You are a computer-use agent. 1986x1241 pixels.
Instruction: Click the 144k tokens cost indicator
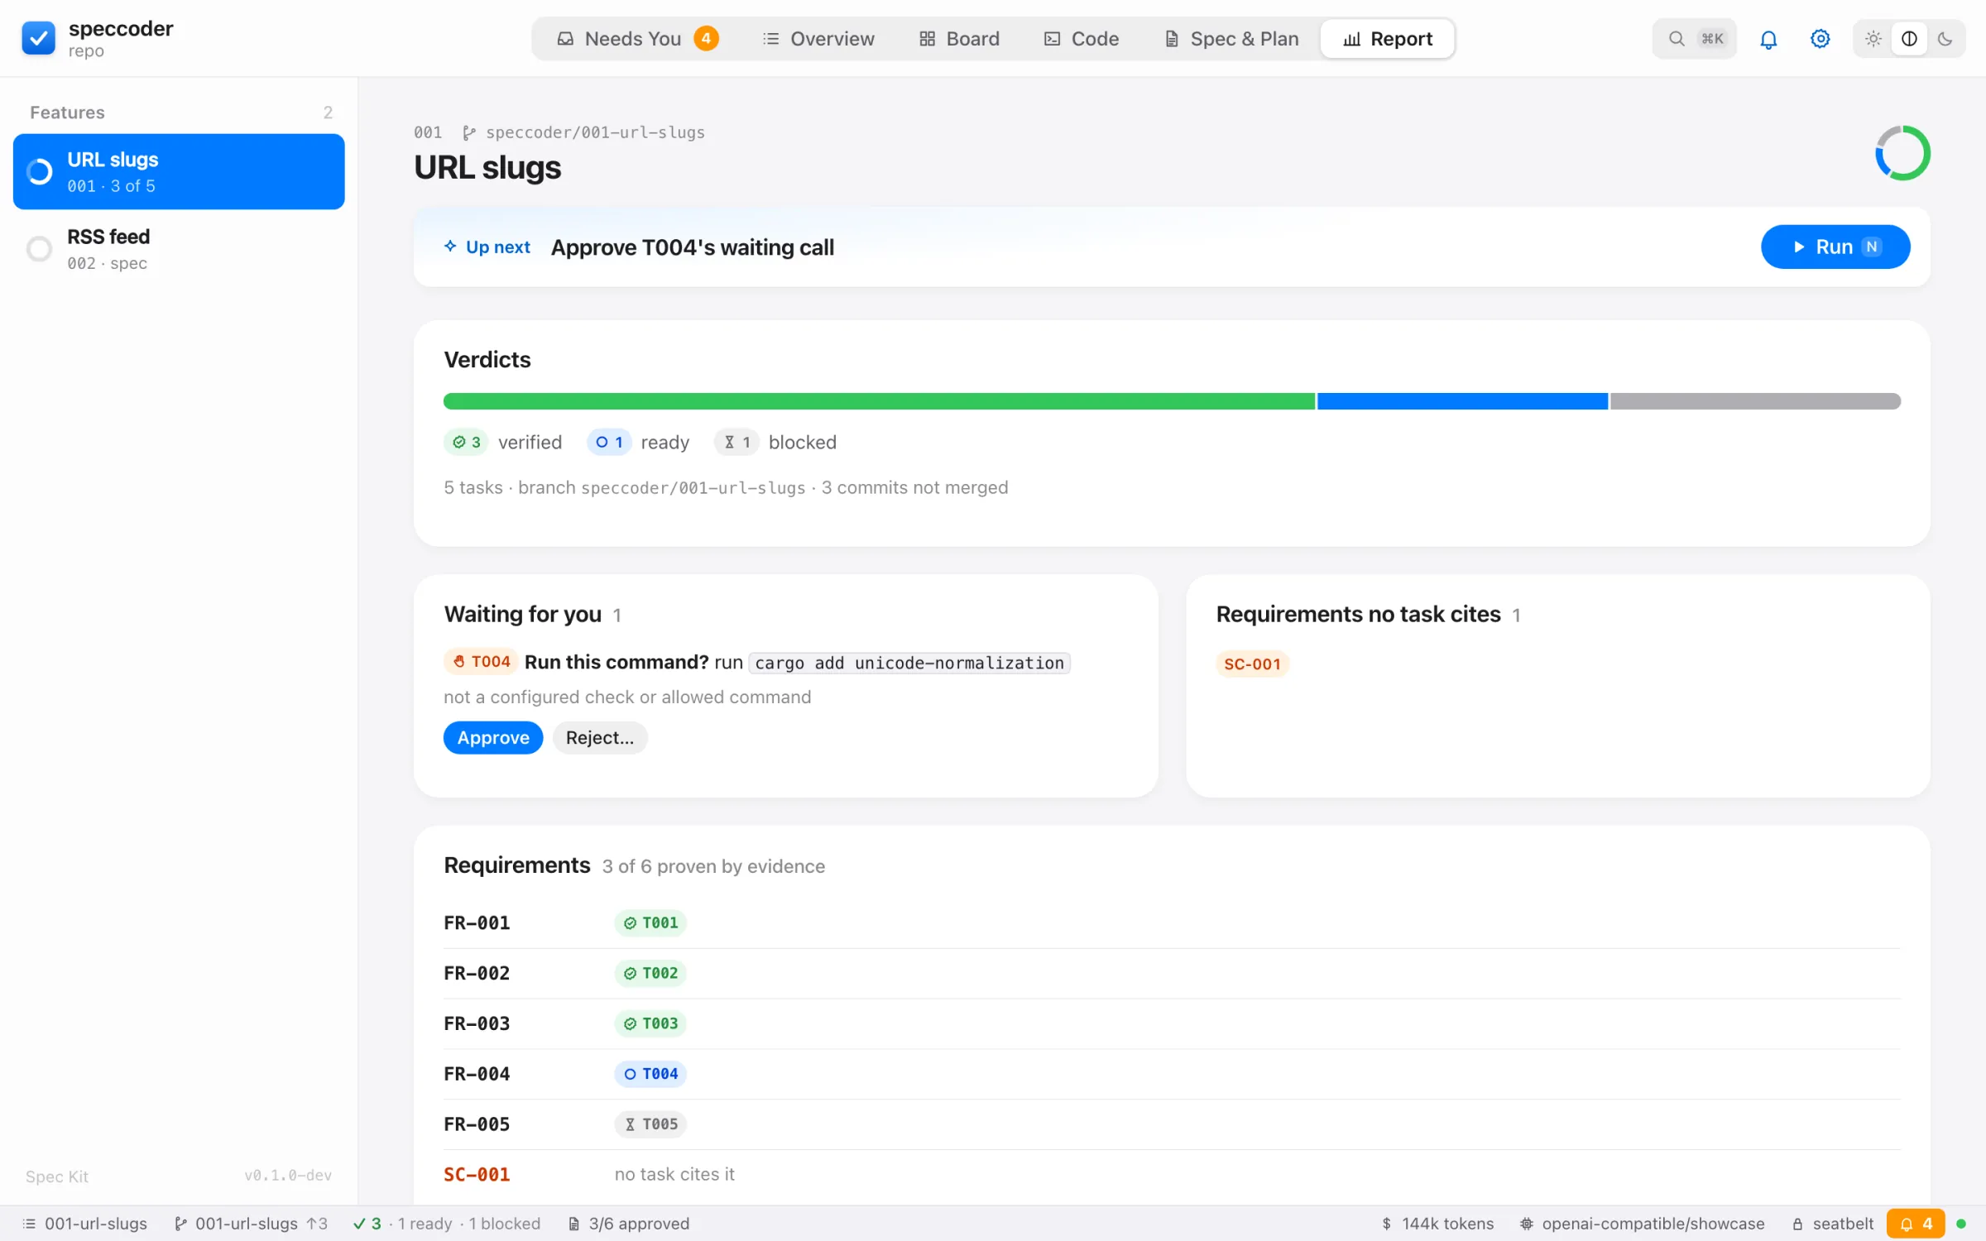[1437, 1223]
